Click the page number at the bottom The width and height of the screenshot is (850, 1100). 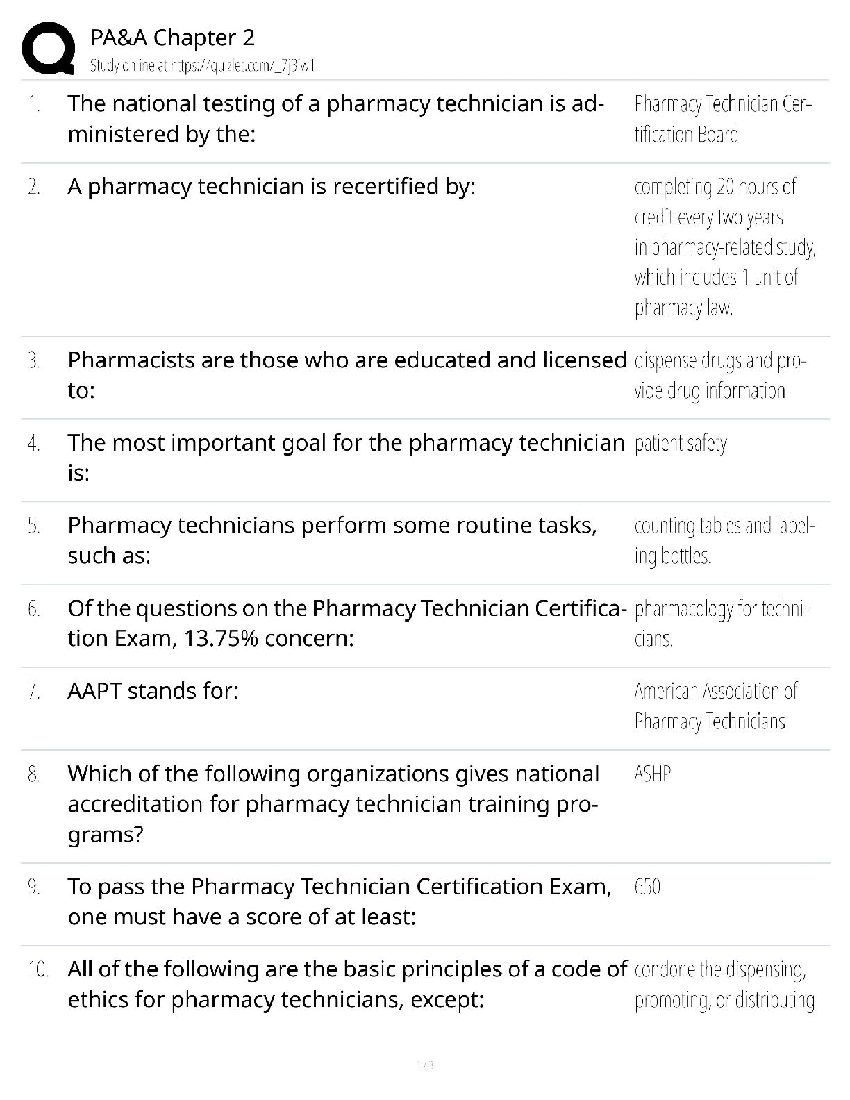(425, 1065)
